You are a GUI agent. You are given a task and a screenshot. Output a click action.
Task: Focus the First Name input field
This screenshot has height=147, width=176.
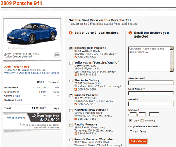pos(151,83)
